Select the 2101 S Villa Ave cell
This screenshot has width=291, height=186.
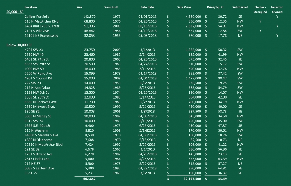(x=37, y=31)
